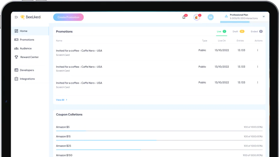Screen dimensions: 279x157
Task: Open notifications bell icon
Action: [184, 17]
